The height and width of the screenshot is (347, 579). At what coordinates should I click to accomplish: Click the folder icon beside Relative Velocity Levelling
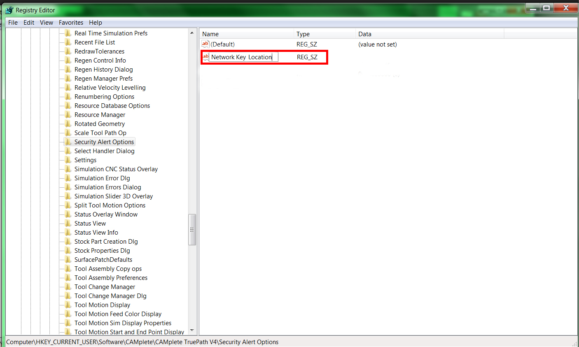[x=68, y=87]
